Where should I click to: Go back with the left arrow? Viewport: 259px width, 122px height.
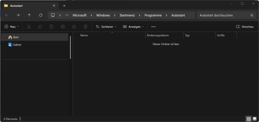coord(7,15)
